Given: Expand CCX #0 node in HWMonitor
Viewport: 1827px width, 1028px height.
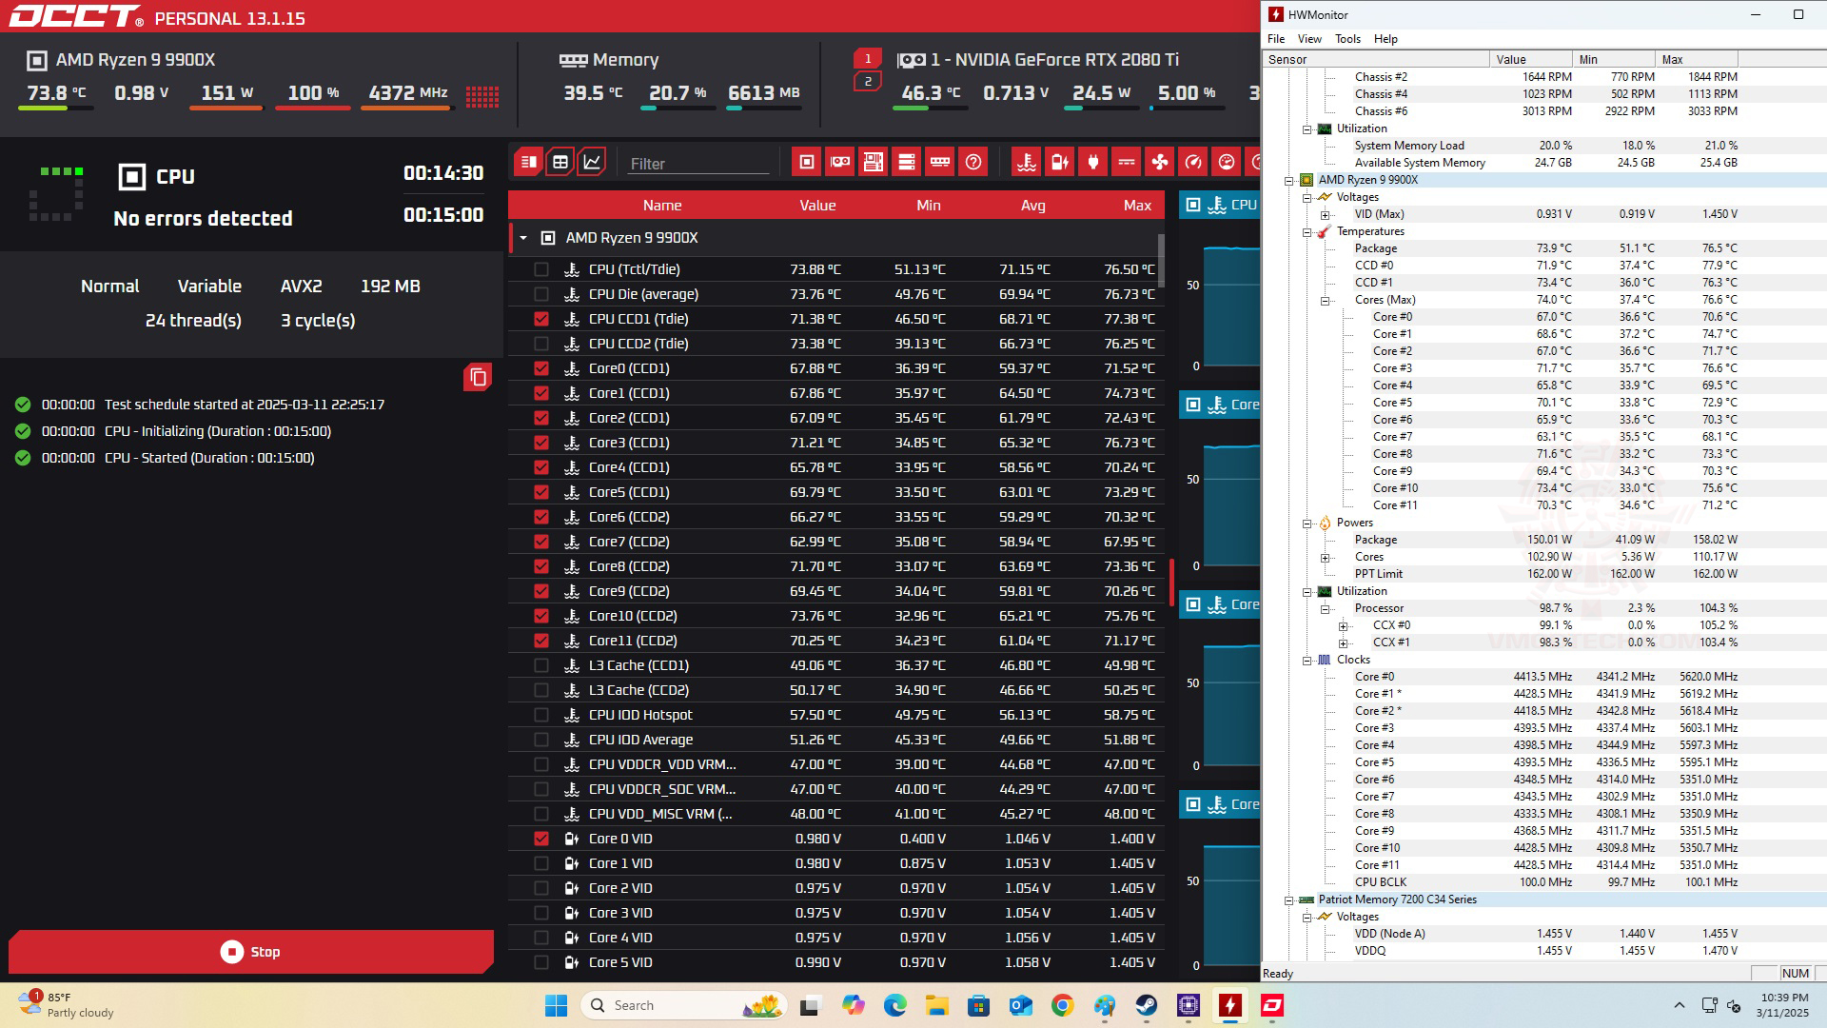Looking at the screenshot, I should [1343, 626].
